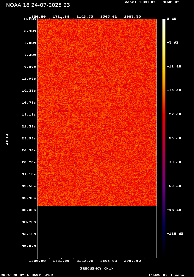The height and width of the screenshot is (277, 194).
Task: Click bottom axis label 2143.75
Action: pyautogui.click(x=85, y=261)
